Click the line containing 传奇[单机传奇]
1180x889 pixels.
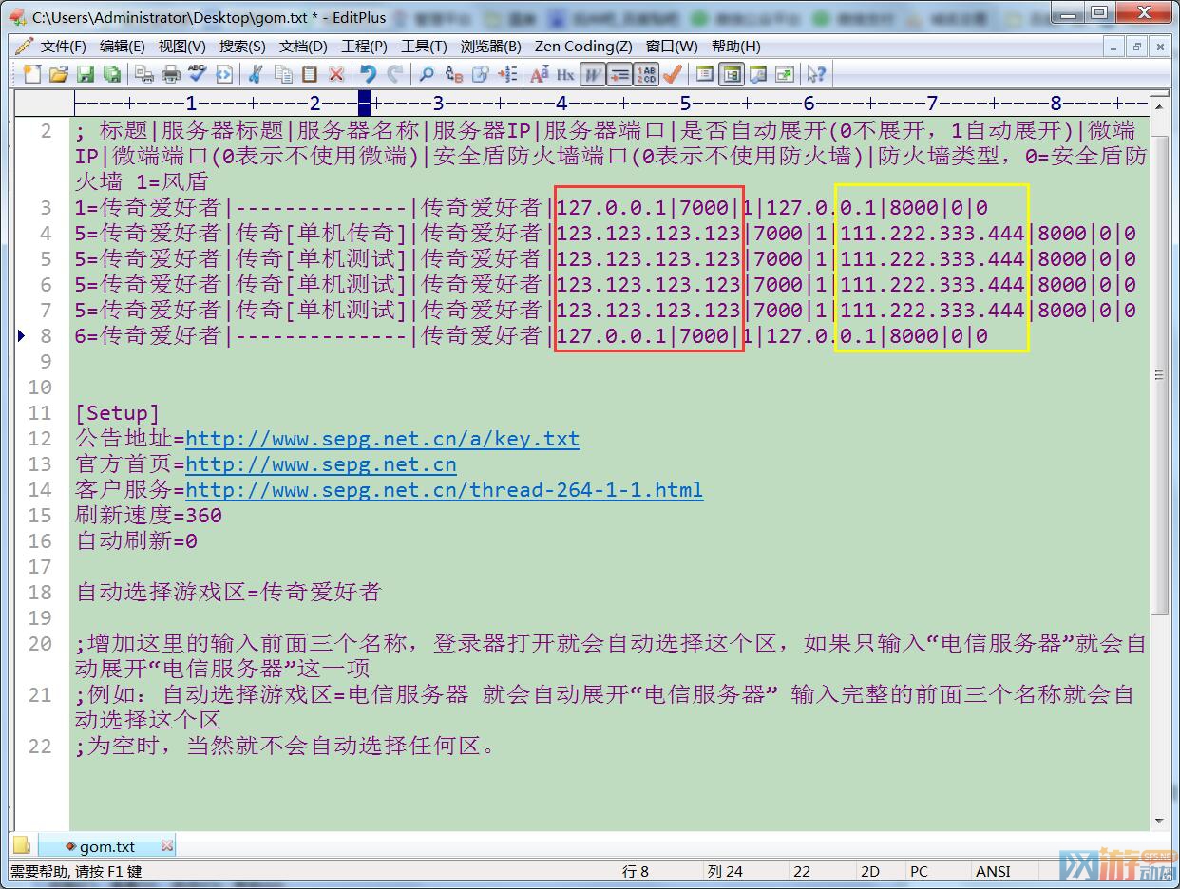tap(605, 233)
